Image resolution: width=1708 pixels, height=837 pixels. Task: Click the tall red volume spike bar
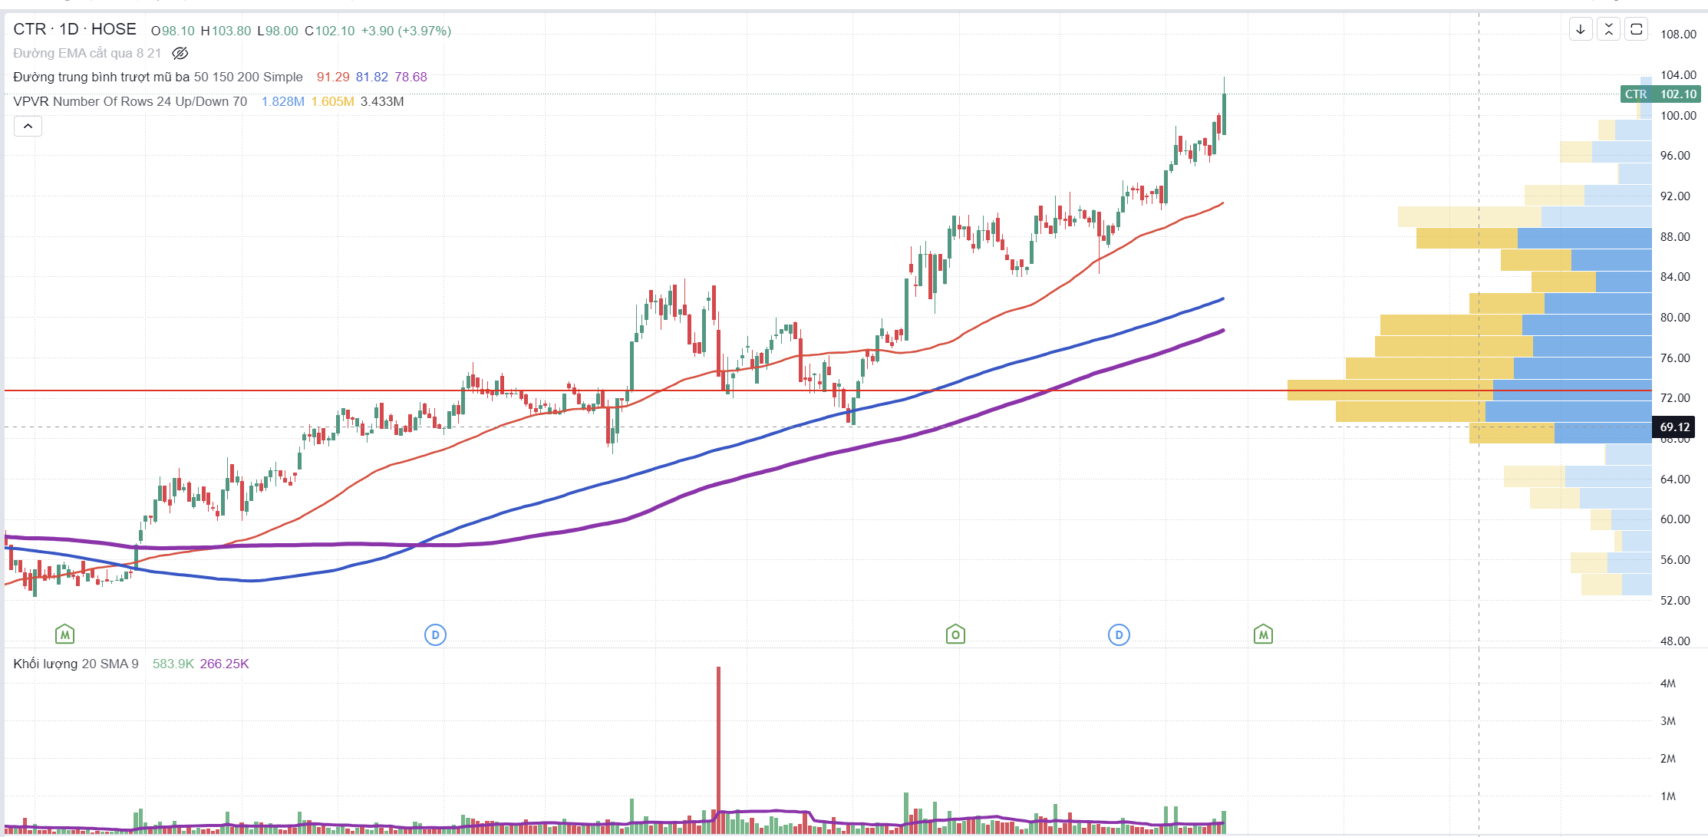coord(719,736)
